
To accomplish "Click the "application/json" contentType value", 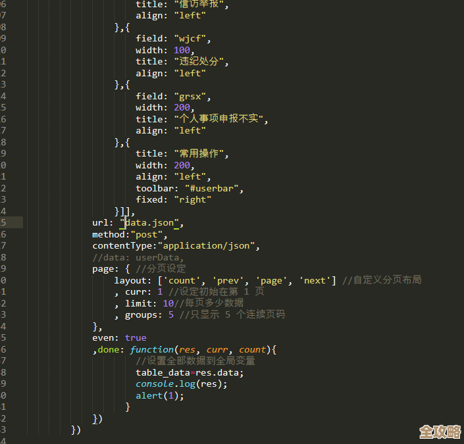I will 207,246.
